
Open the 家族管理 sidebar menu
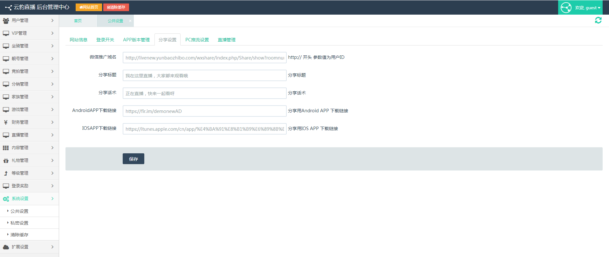29,97
